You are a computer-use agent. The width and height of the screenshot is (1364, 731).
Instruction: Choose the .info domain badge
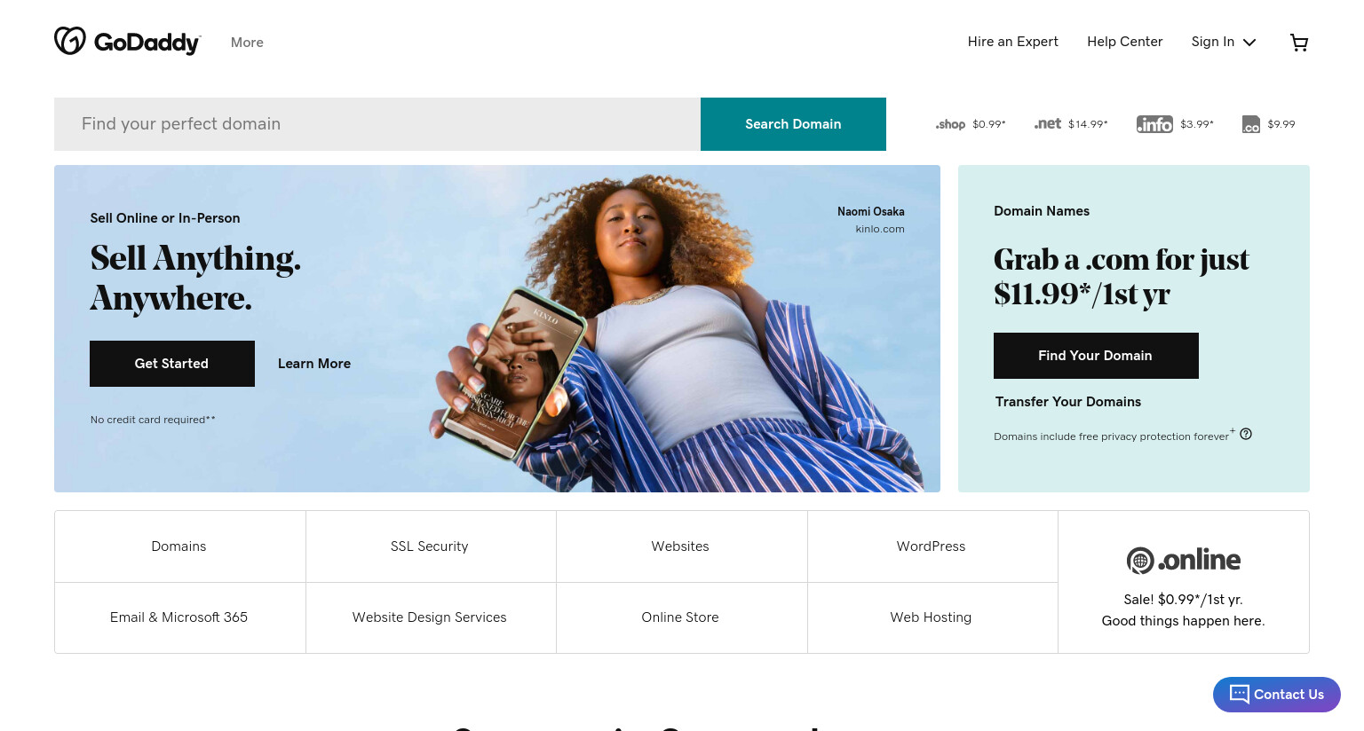1154,124
